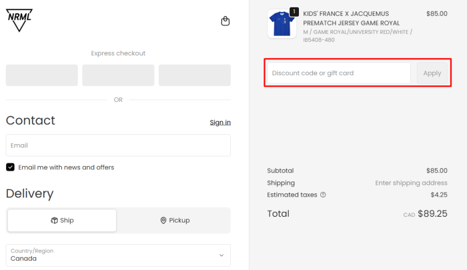
Task: Click the NRML store logo
Action: [x=19, y=20]
